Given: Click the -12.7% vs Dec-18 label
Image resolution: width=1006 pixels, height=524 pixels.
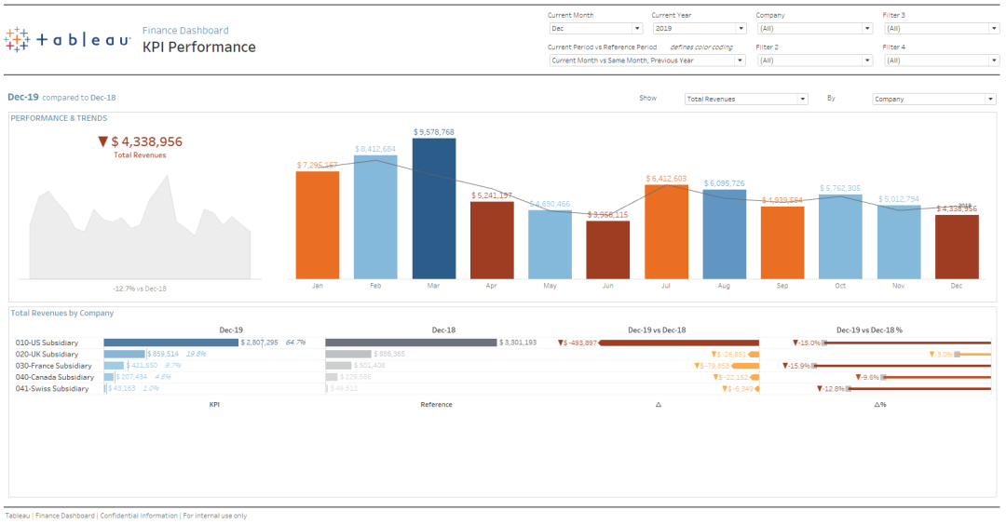Looking at the screenshot, I should (140, 289).
